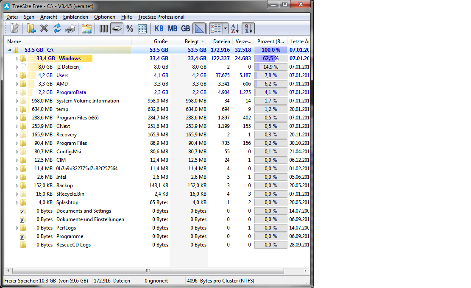The height and width of the screenshot is (288, 471).
Task: Sort by size using the 9-1 icon
Action: click(248, 28)
